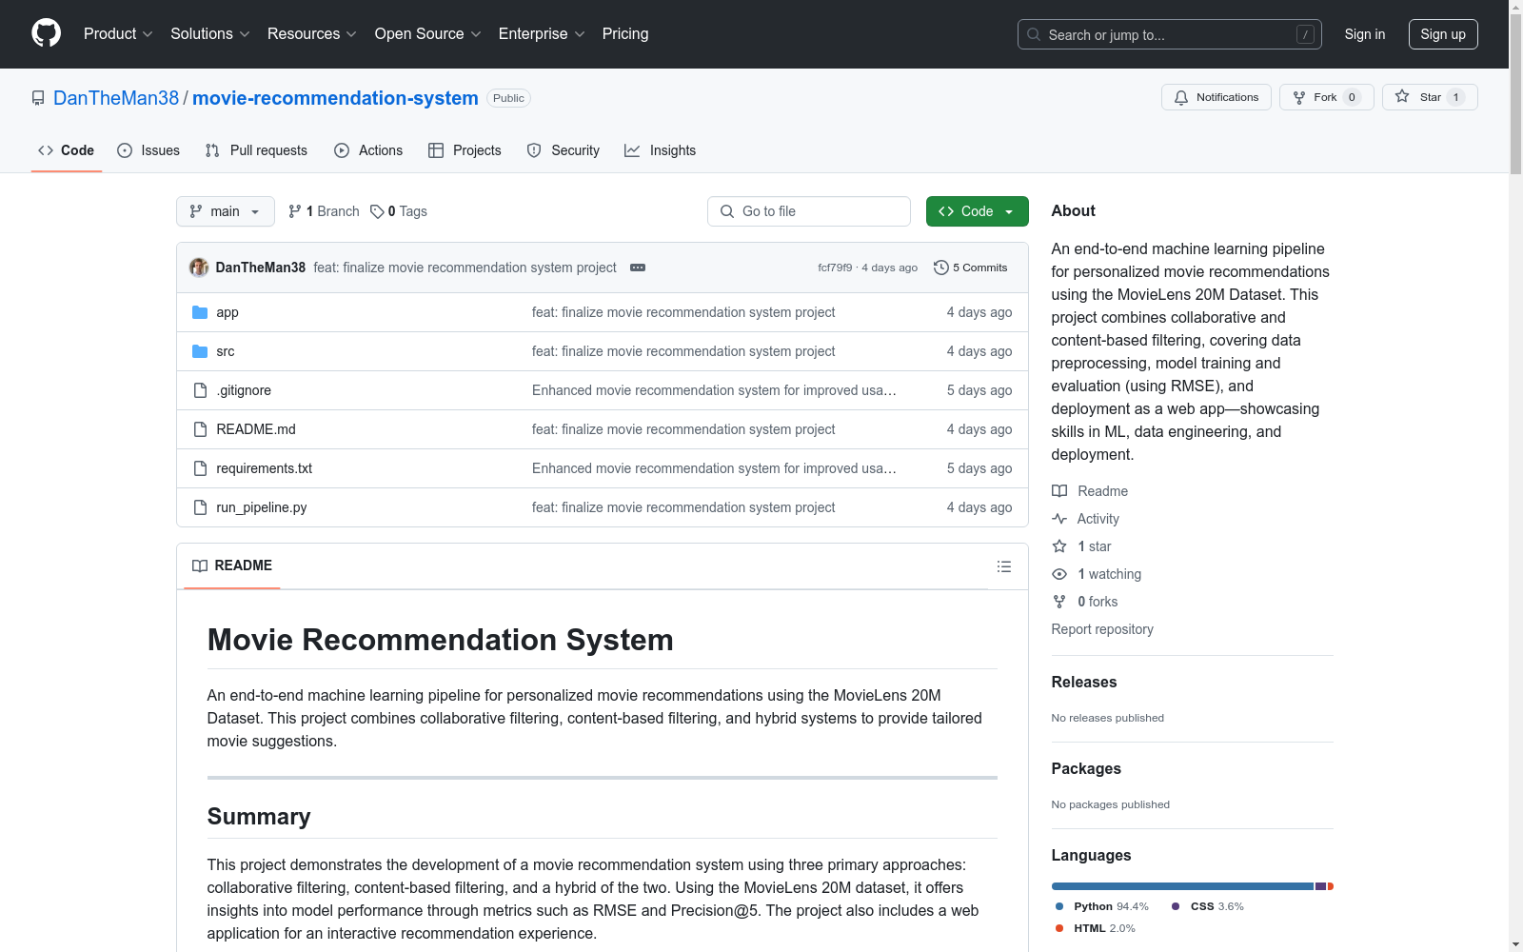Open the Packages heading link
The width and height of the screenshot is (1523, 952).
[1086, 768]
